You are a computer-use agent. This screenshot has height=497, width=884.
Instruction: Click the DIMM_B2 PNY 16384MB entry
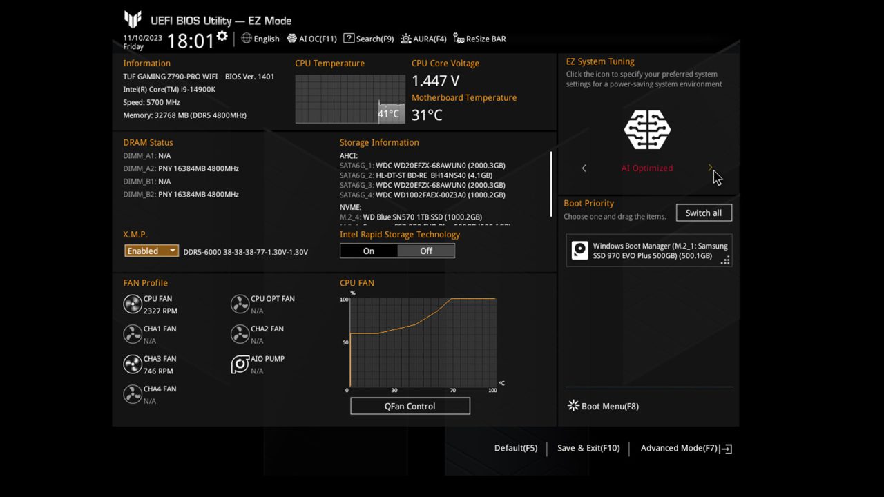click(x=181, y=195)
